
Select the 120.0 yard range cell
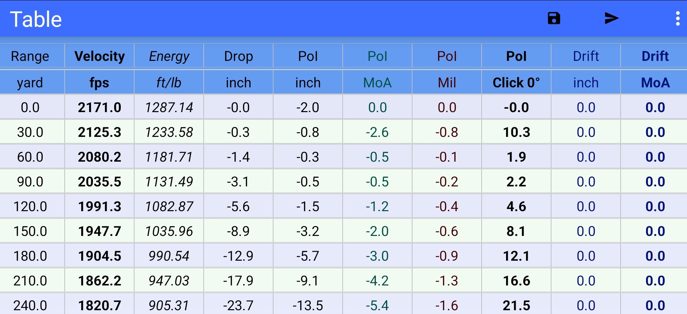tap(30, 206)
